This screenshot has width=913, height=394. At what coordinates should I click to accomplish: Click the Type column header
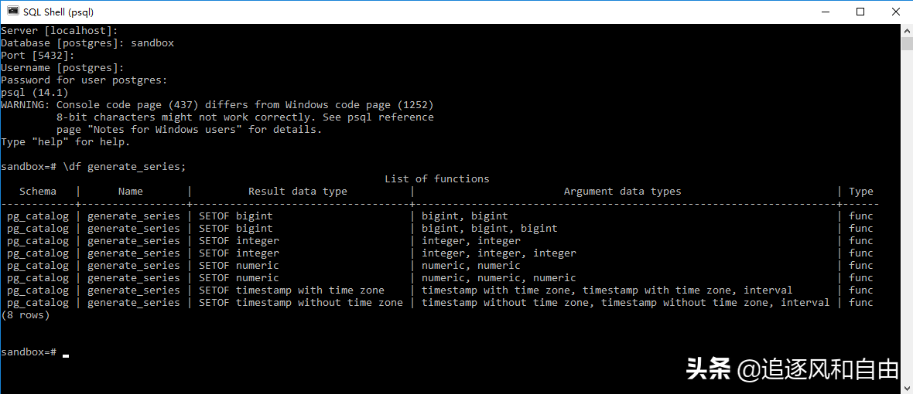860,192
